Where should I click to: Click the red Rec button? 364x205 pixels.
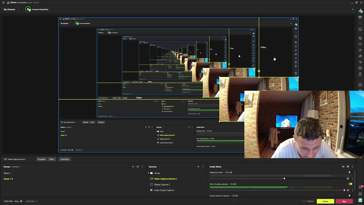tap(344, 201)
